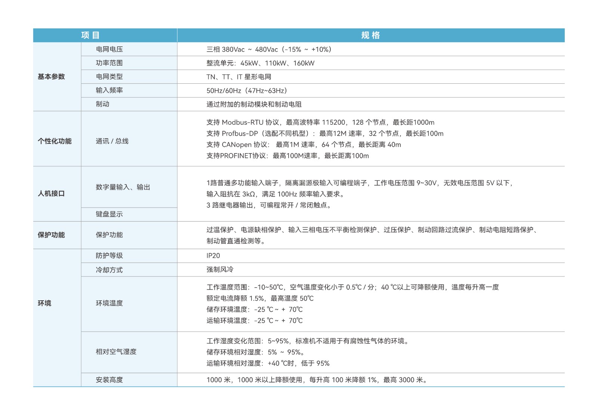Screen dimensions: 598x415
Task: Select the 相对空气湿度 row label
Action: 116,351
